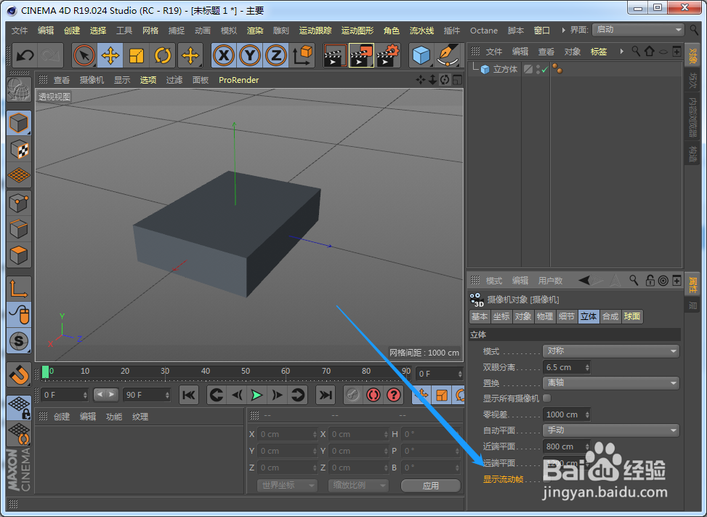Render to Picture Viewer
This screenshot has width=707, height=517.
pos(361,56)
